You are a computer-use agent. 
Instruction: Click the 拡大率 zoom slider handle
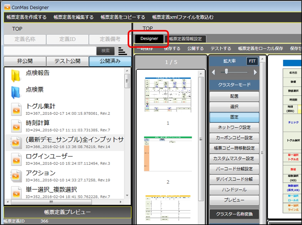(x=226, y=71)
